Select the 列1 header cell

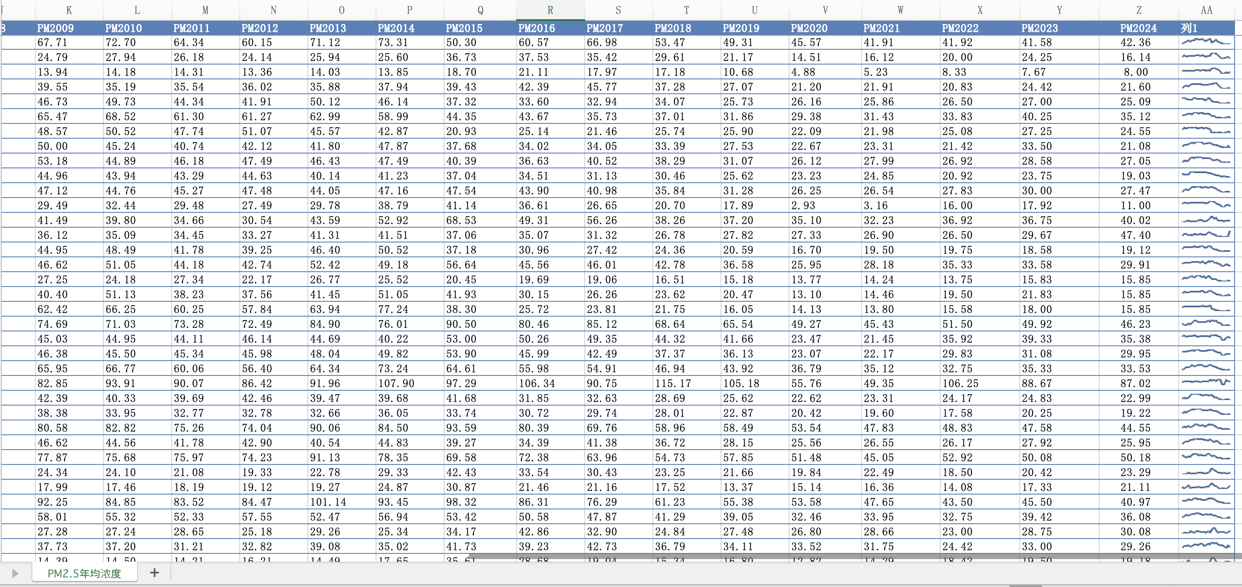click(1190, 28)
